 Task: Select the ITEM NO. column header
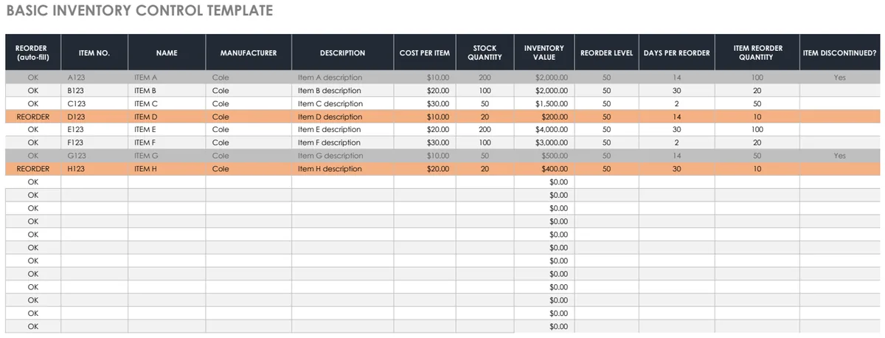94,52
